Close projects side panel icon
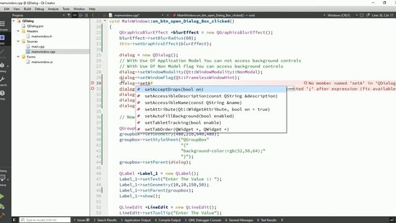Image resolution: width=396 pixels, height=223 pixels. [x=87, y=15]
